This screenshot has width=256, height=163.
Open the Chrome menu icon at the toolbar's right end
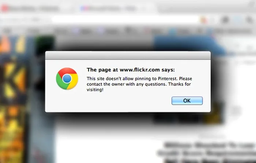coord(249,20)
